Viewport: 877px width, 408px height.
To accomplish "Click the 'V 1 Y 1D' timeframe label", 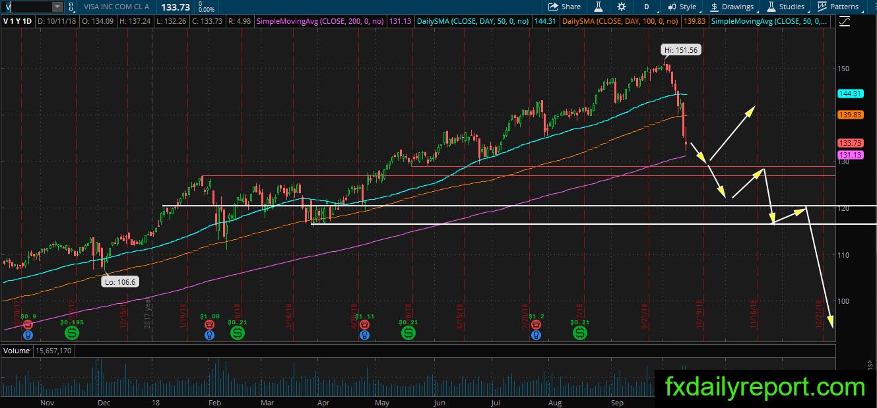I will 18,21.
